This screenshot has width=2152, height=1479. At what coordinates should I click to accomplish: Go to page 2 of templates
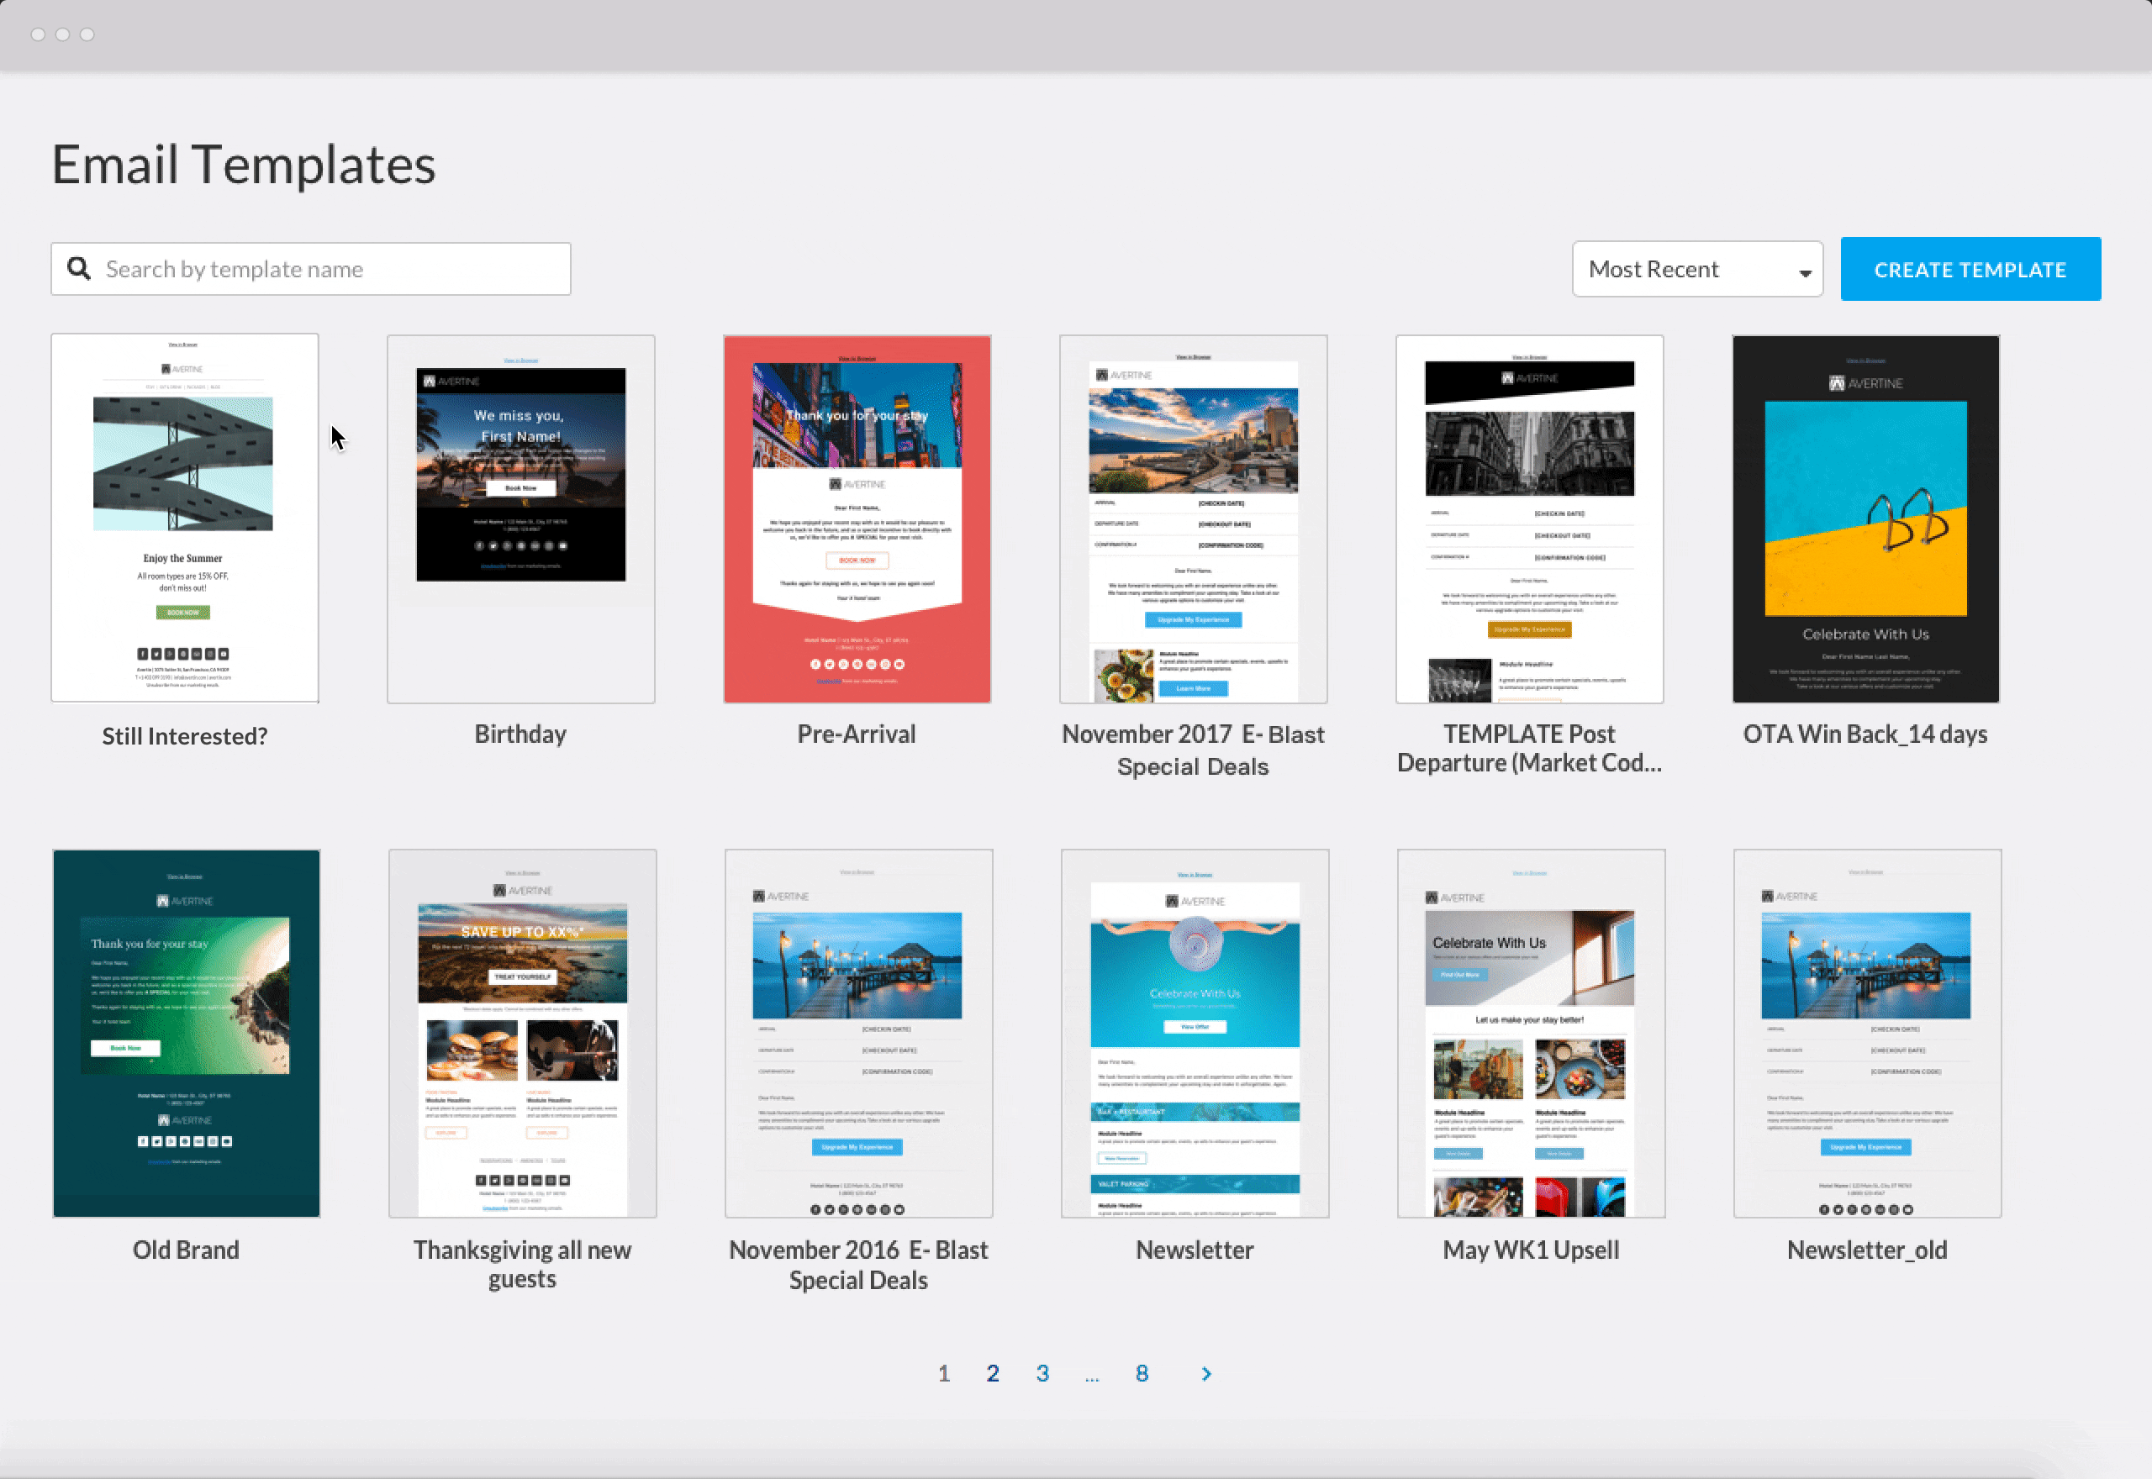[x=993, y=1373]
